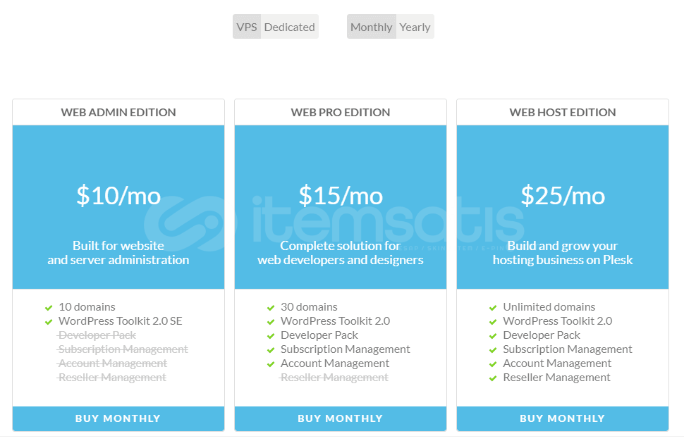This screenshot has width=684, height=448.
Task: Click Web Pro's Subscription Management checkmark
Action: [x=271, y=350]
